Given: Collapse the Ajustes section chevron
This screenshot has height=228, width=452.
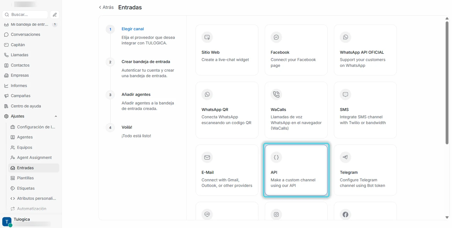Looking at the screenshot, I should coord(56,116).
